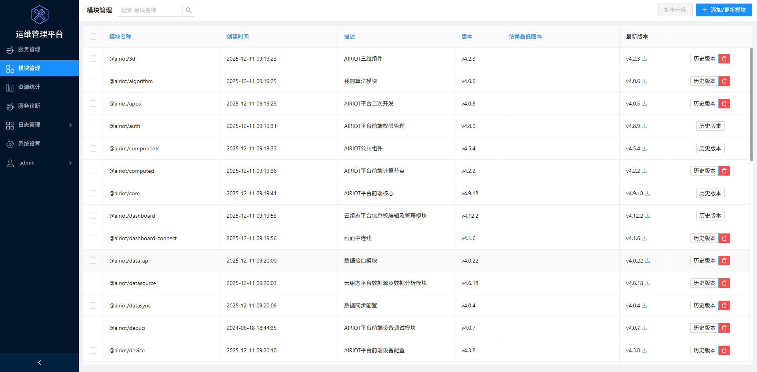Click the platform logo at top left

(x=39, y=15)
